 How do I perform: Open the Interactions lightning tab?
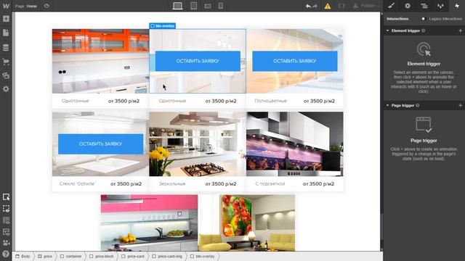(x=457, y=6)
